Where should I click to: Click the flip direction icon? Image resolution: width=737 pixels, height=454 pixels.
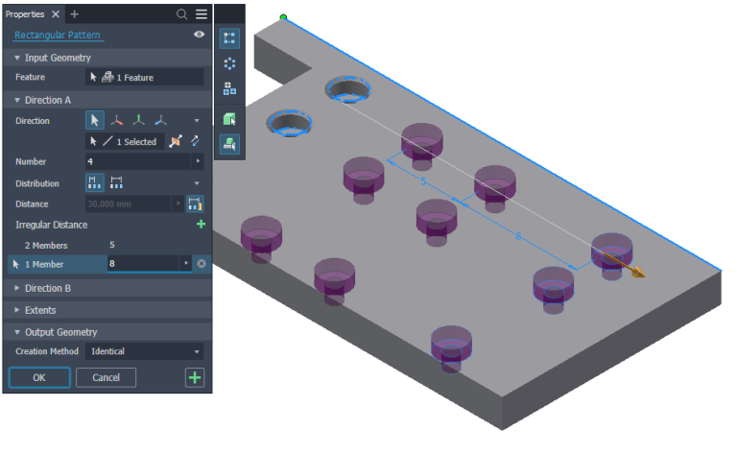tap(196, 141)
